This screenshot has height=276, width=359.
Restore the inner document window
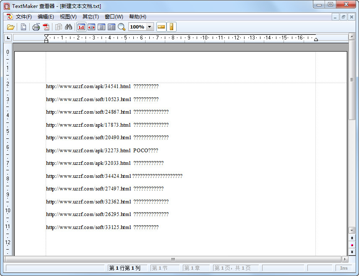coord(343,17)
